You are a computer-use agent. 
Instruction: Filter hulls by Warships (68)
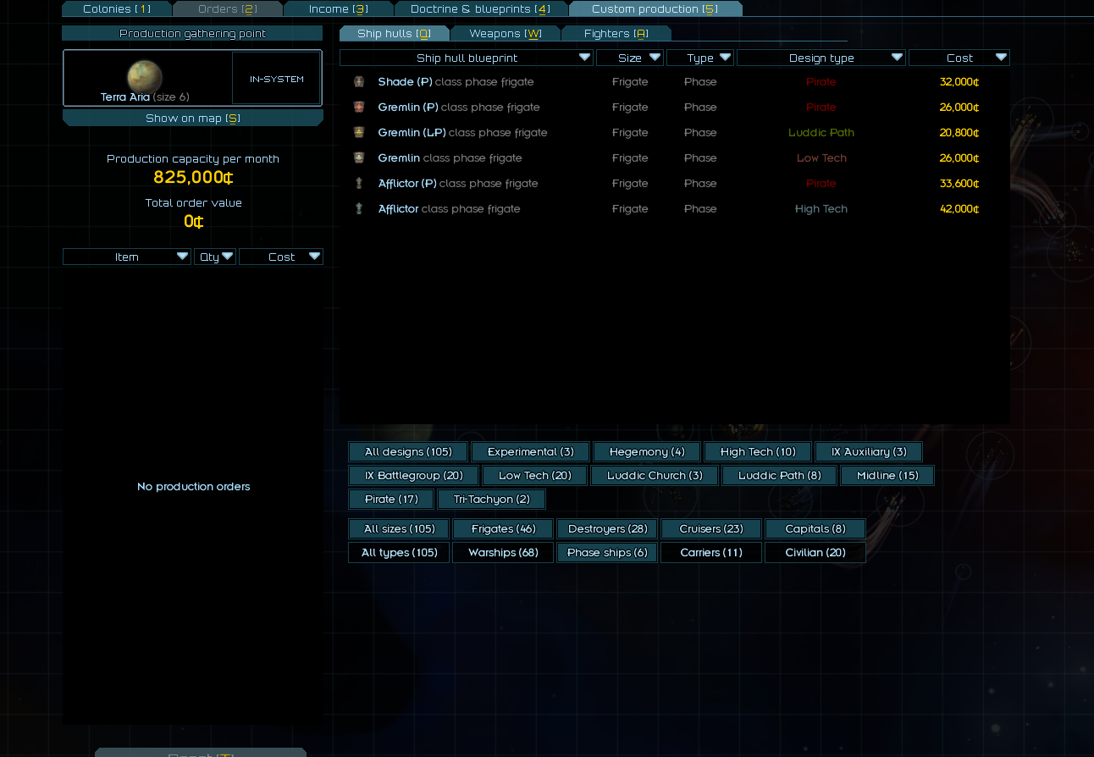point(503,553)
